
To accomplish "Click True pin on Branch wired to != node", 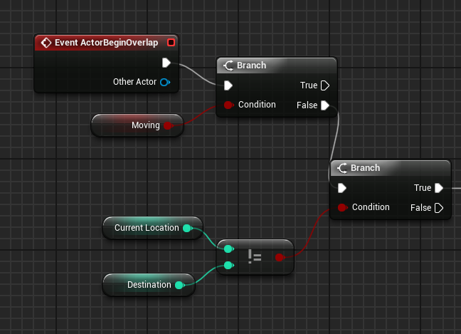I will [x=439, y=188].
